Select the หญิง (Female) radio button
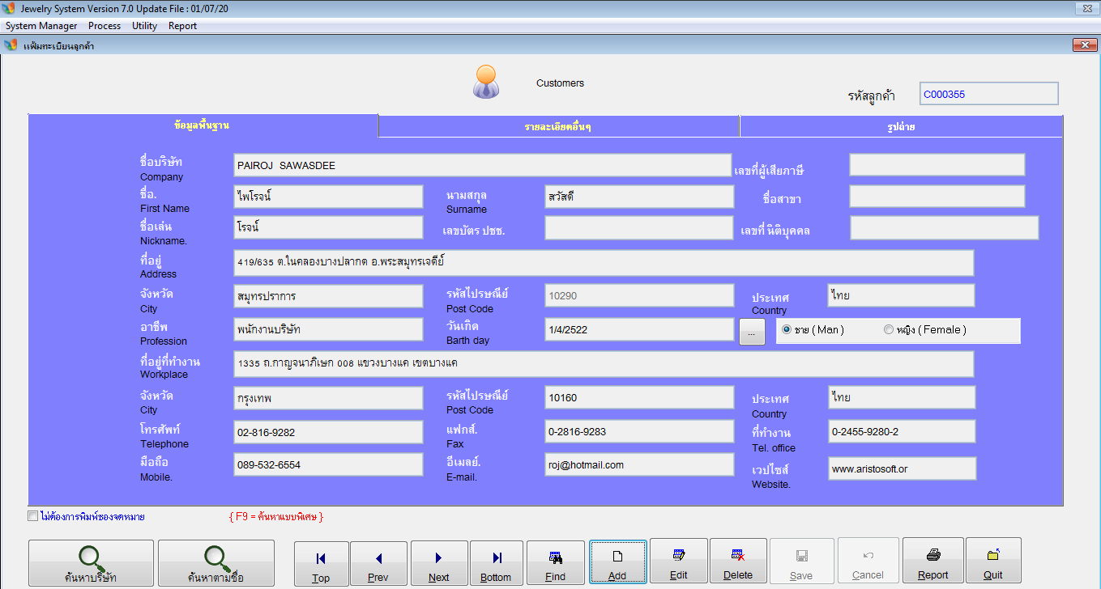 [x=889, y=330]
